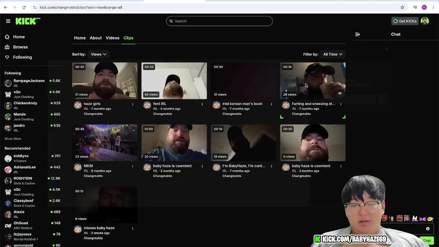The image size is (439, 247).
Task: Open the hamburger sidebar menu
Action: [8, 21]
